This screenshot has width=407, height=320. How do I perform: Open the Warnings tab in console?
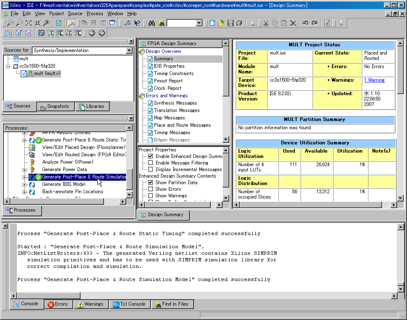(x=91, y=304)
